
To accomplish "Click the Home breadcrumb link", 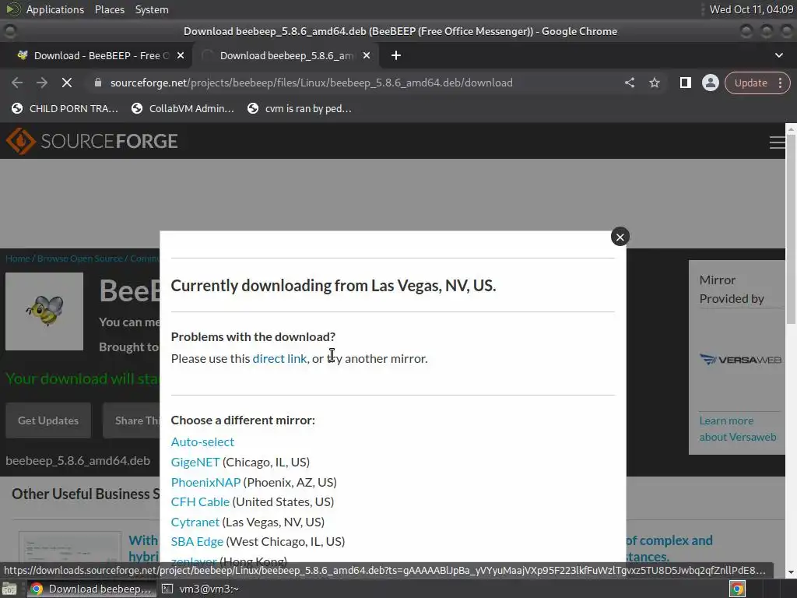I will (x=17, y=259).
